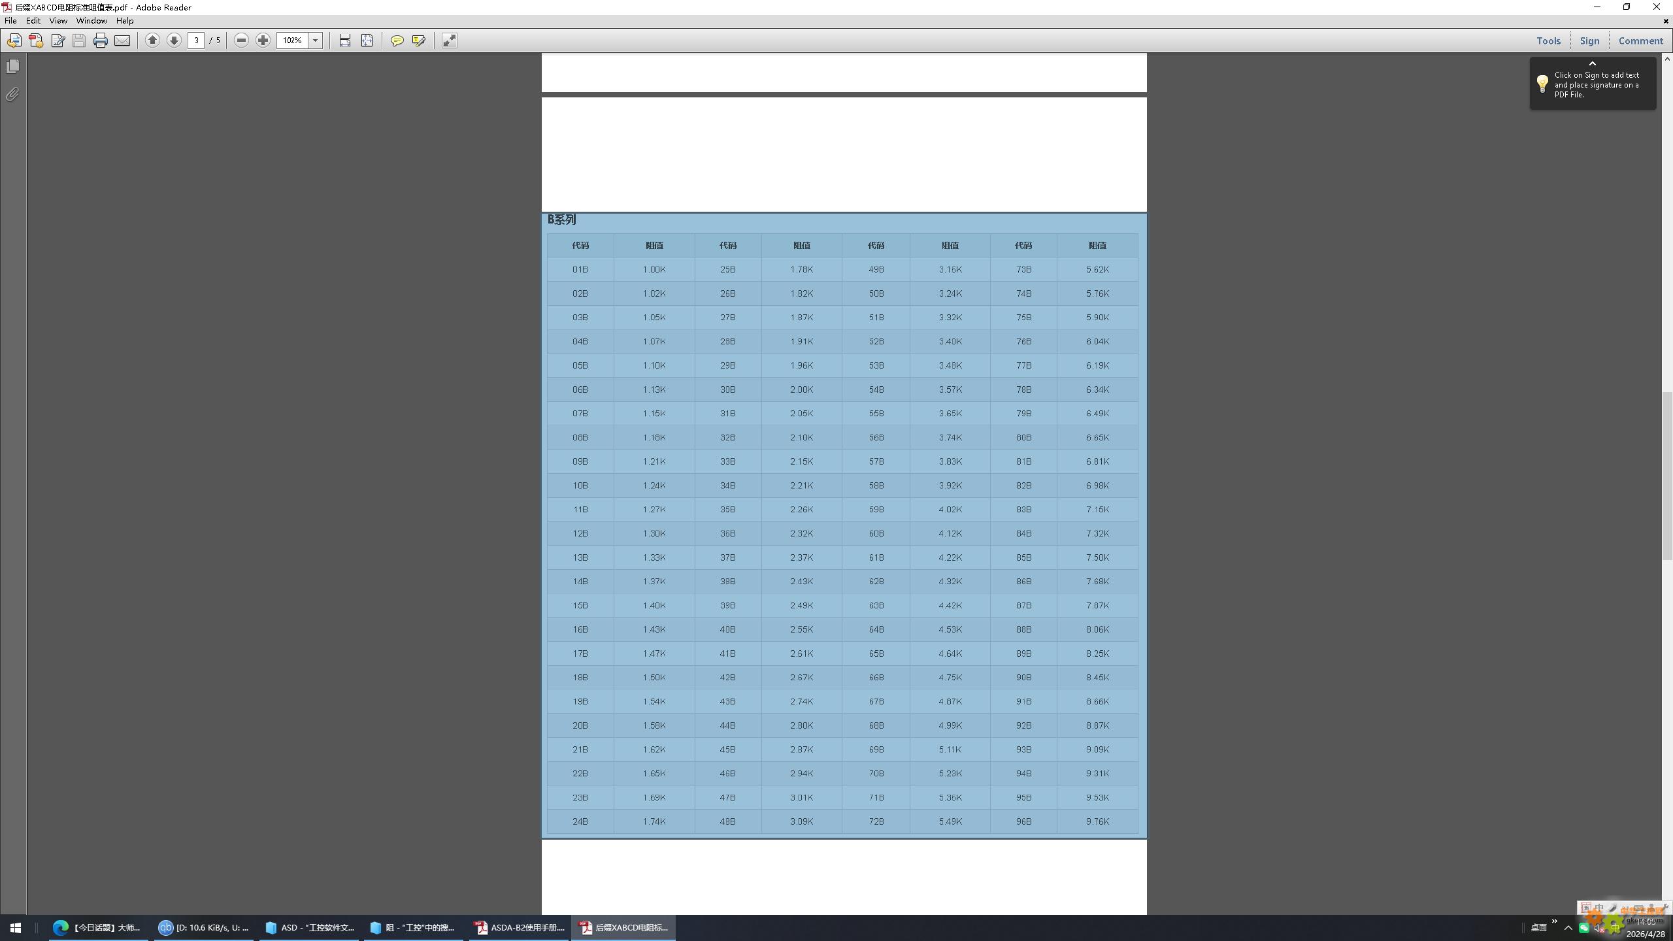The height and width of the screenshot is (941, 1673).
Task: Click the page number input field
Action: pos(196,41)
